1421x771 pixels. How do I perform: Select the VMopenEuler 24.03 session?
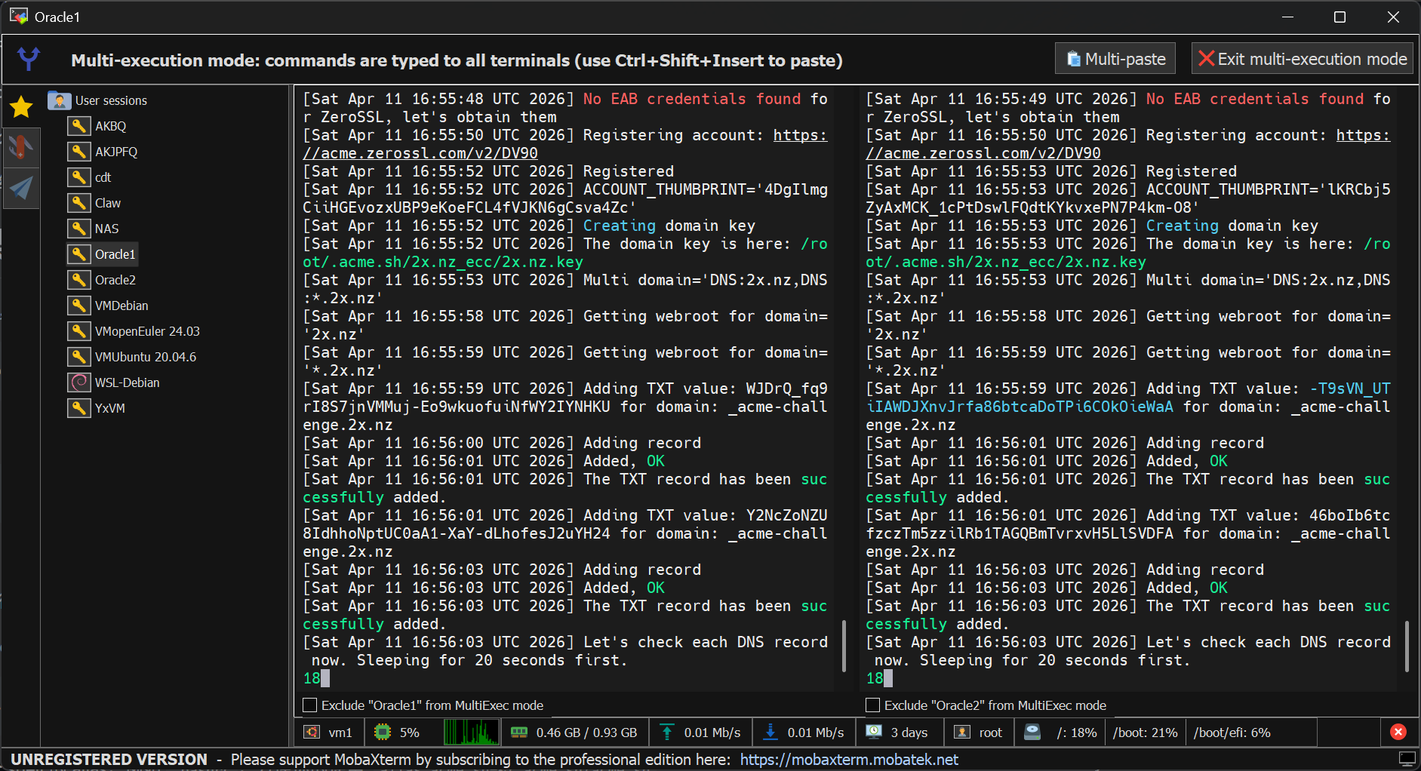coord(147,331)
